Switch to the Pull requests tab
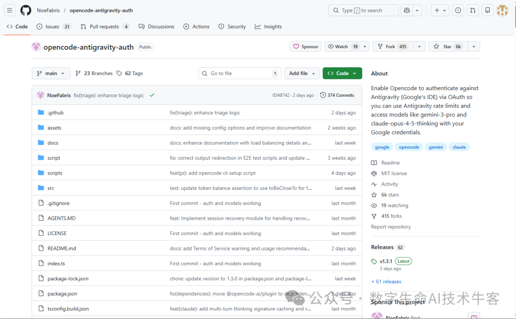 click(105, 27)
